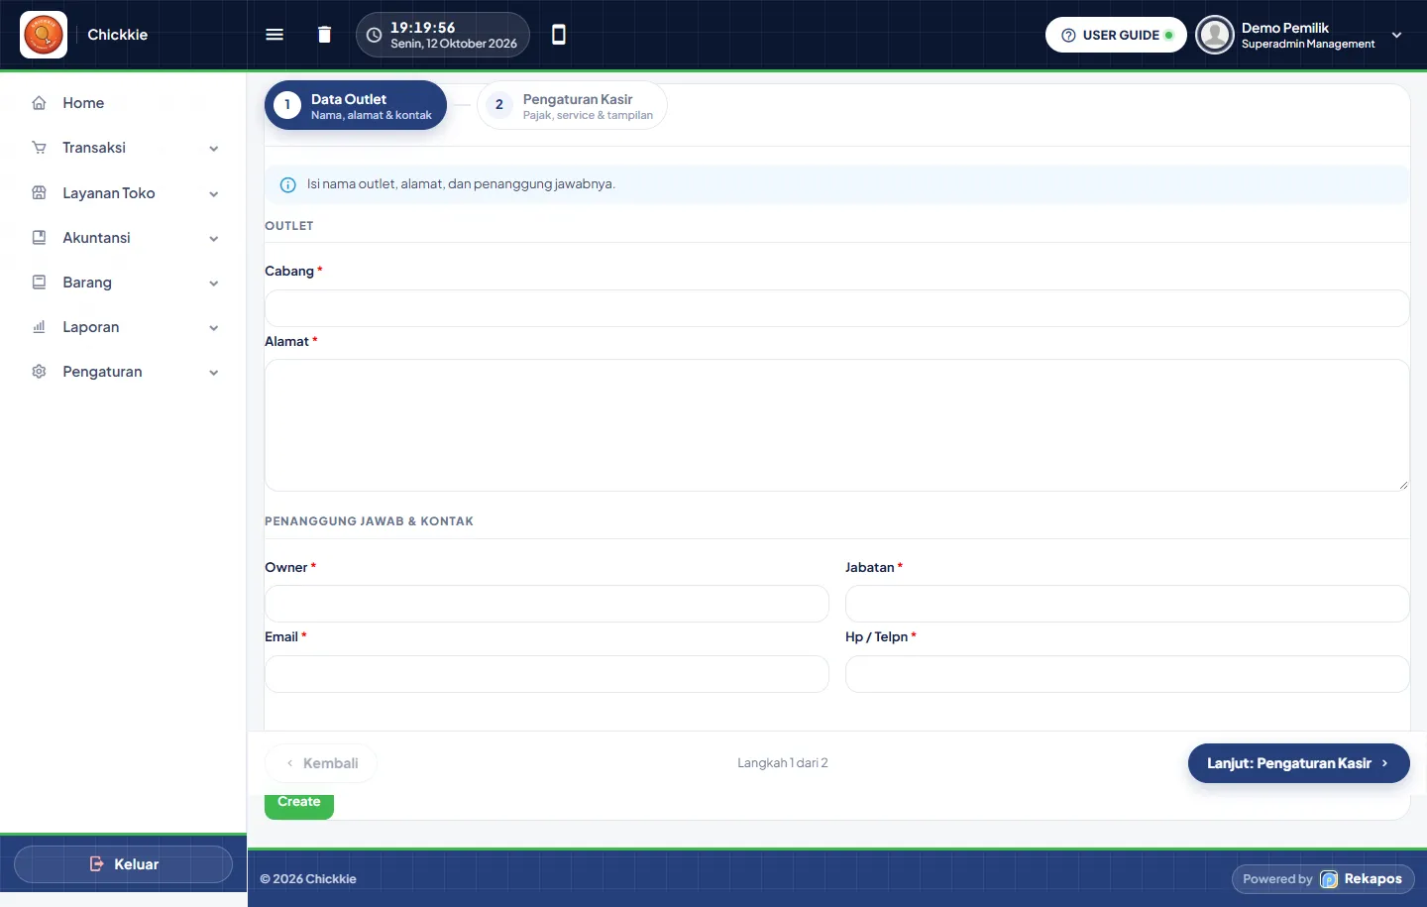
Task: Focus the Alamat text area
Action: pyautogui.click(x=836, y=425)
